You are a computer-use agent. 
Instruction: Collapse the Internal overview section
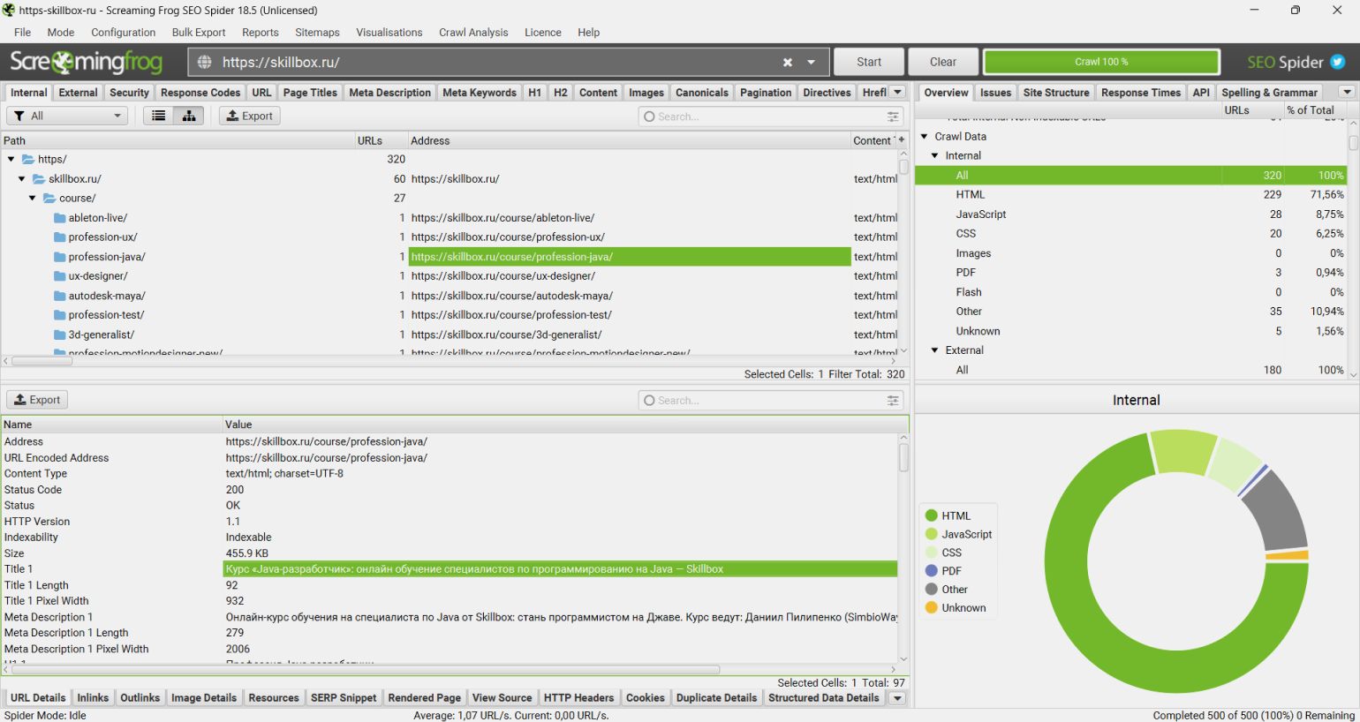click(935, 156)
